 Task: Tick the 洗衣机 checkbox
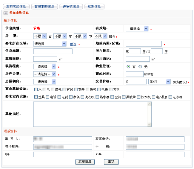click(x=82, y=97)
